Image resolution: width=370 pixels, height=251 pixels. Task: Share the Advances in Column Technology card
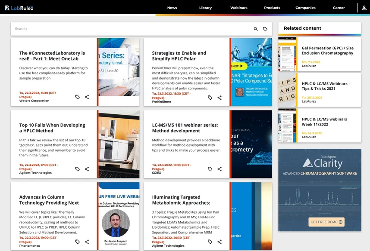click(87, 242)
